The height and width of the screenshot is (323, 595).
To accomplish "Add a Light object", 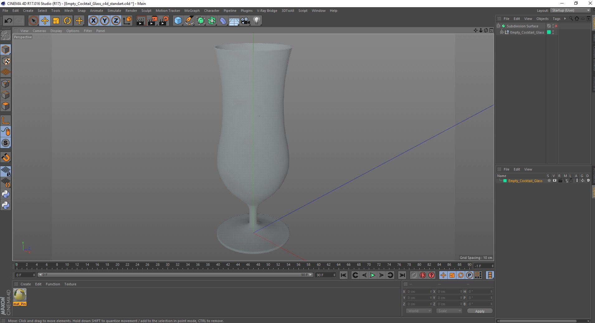I will click(256, 21).
